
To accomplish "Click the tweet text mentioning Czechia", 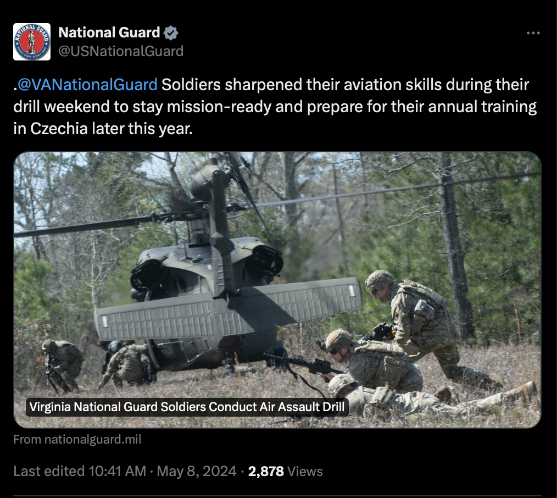I will [275, 107].
